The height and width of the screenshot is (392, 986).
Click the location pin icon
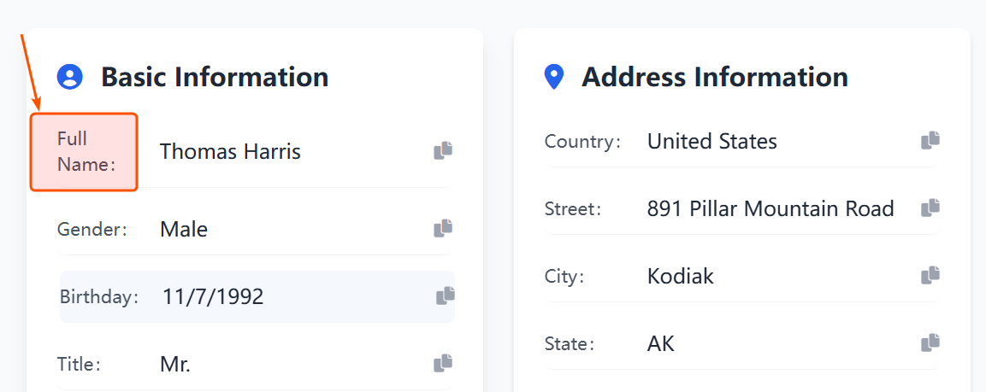point(554,77)
